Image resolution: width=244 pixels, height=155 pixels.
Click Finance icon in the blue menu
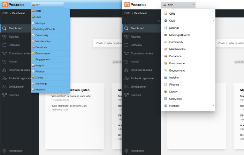(33, 72)
